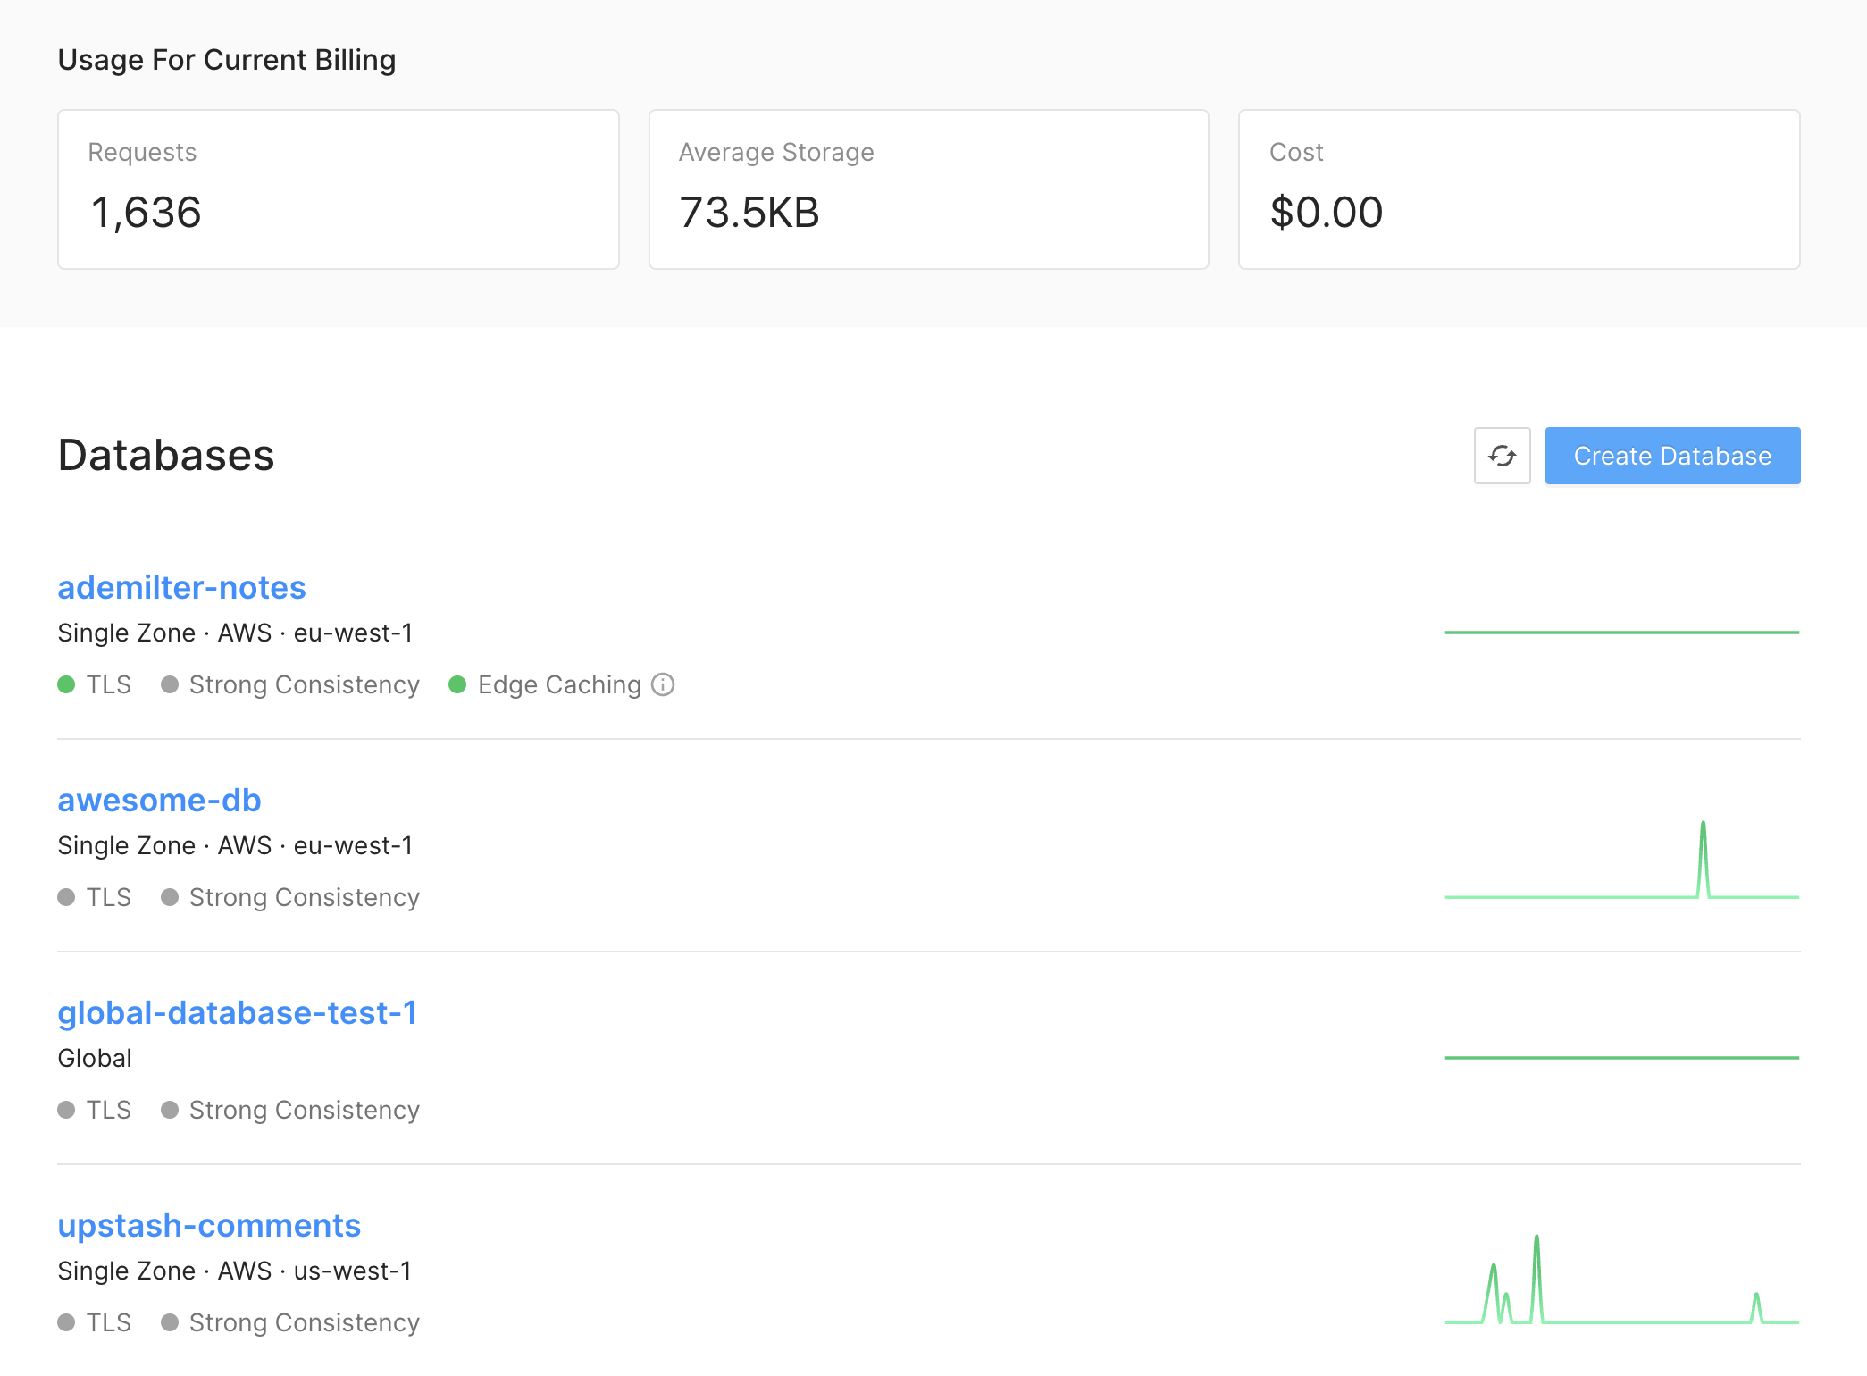Image resolution: width=1867 pixels, height=1376 pixels.
Task: Click the gray TLS dot for upstash-comments
Action: coord(66,1322)
